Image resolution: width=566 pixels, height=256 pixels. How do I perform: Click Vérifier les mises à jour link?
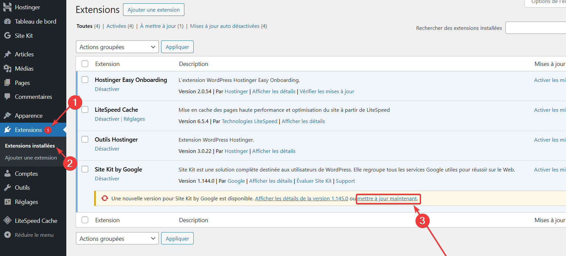tap(327, 92)
